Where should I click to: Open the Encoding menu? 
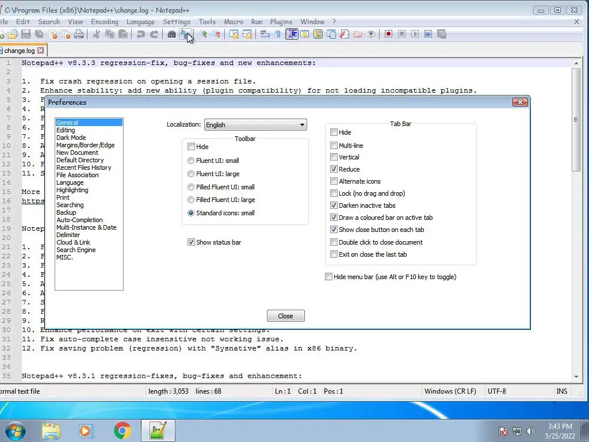coord(105,22)
